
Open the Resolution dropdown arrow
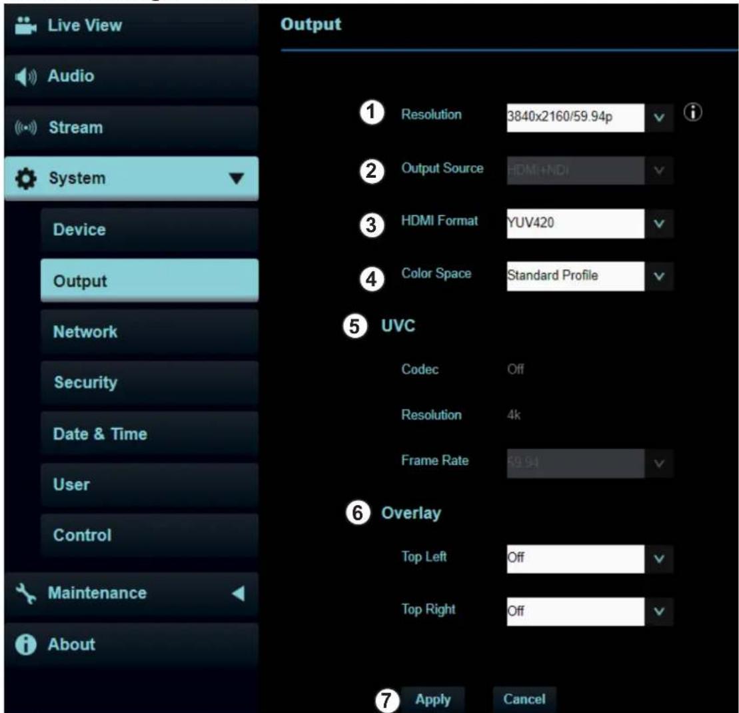click(659, 117)
